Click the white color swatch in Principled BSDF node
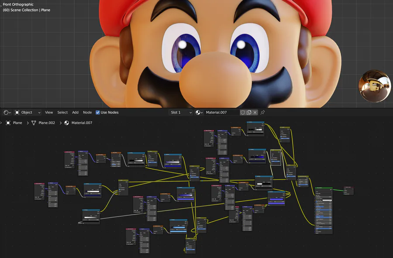Image resolution: width=393 pixels, height=258 pixels. point(327,200)
